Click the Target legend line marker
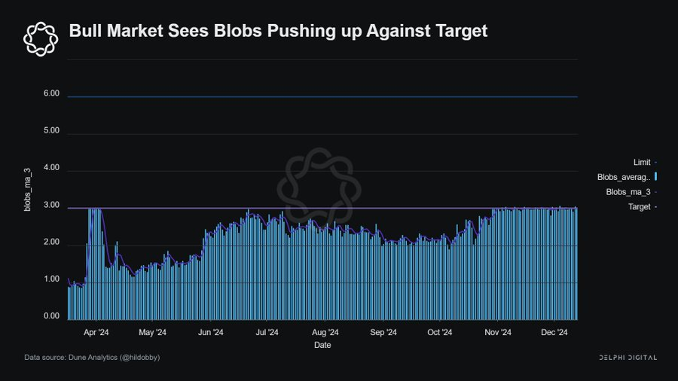678x381 pixels. tap(656, 206)
